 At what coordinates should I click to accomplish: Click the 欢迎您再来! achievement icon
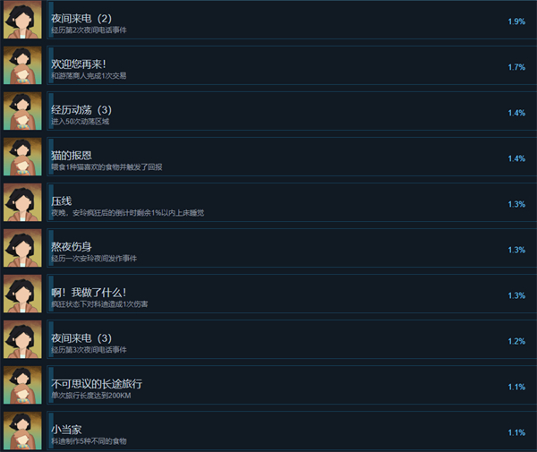click(22, 65)
